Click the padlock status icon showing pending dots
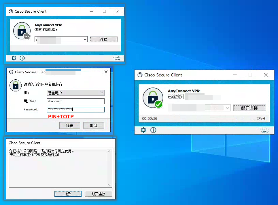The image size is (278, 205). [x=22, y=31]
